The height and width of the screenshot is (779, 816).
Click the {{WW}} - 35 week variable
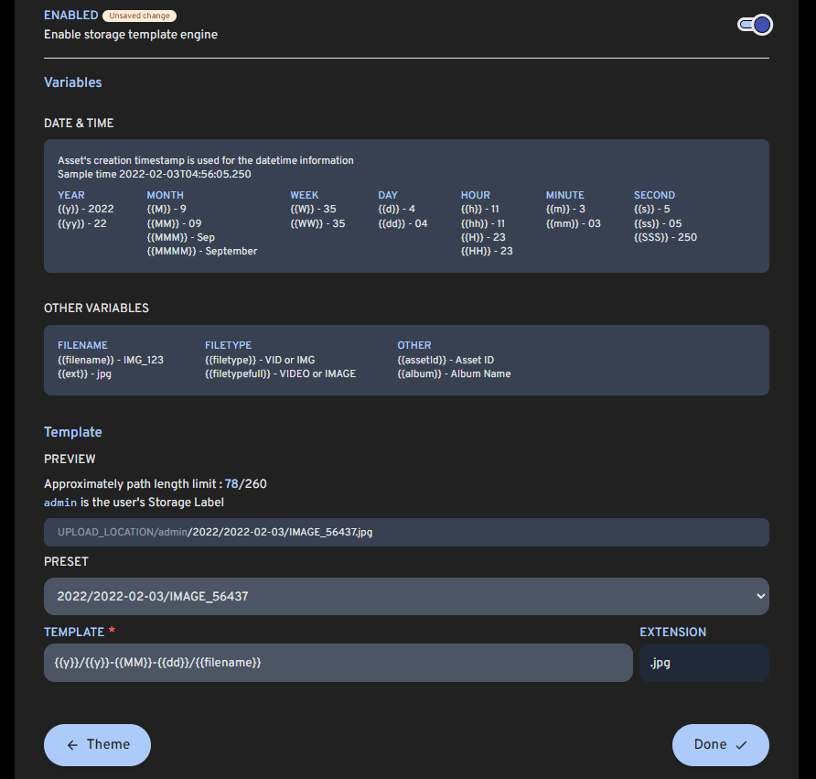coord(317,223)
